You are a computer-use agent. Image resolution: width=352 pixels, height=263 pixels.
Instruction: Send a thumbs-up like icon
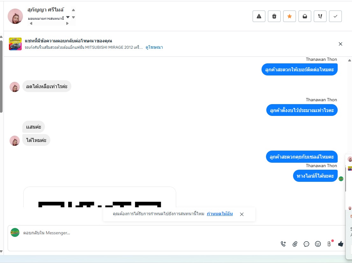(341, 244)
